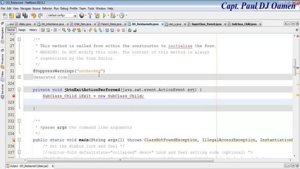This screenshot has height=169, width=300.
Task: Click the error marker beside SubClass_Child line
Action: [14, 96]
